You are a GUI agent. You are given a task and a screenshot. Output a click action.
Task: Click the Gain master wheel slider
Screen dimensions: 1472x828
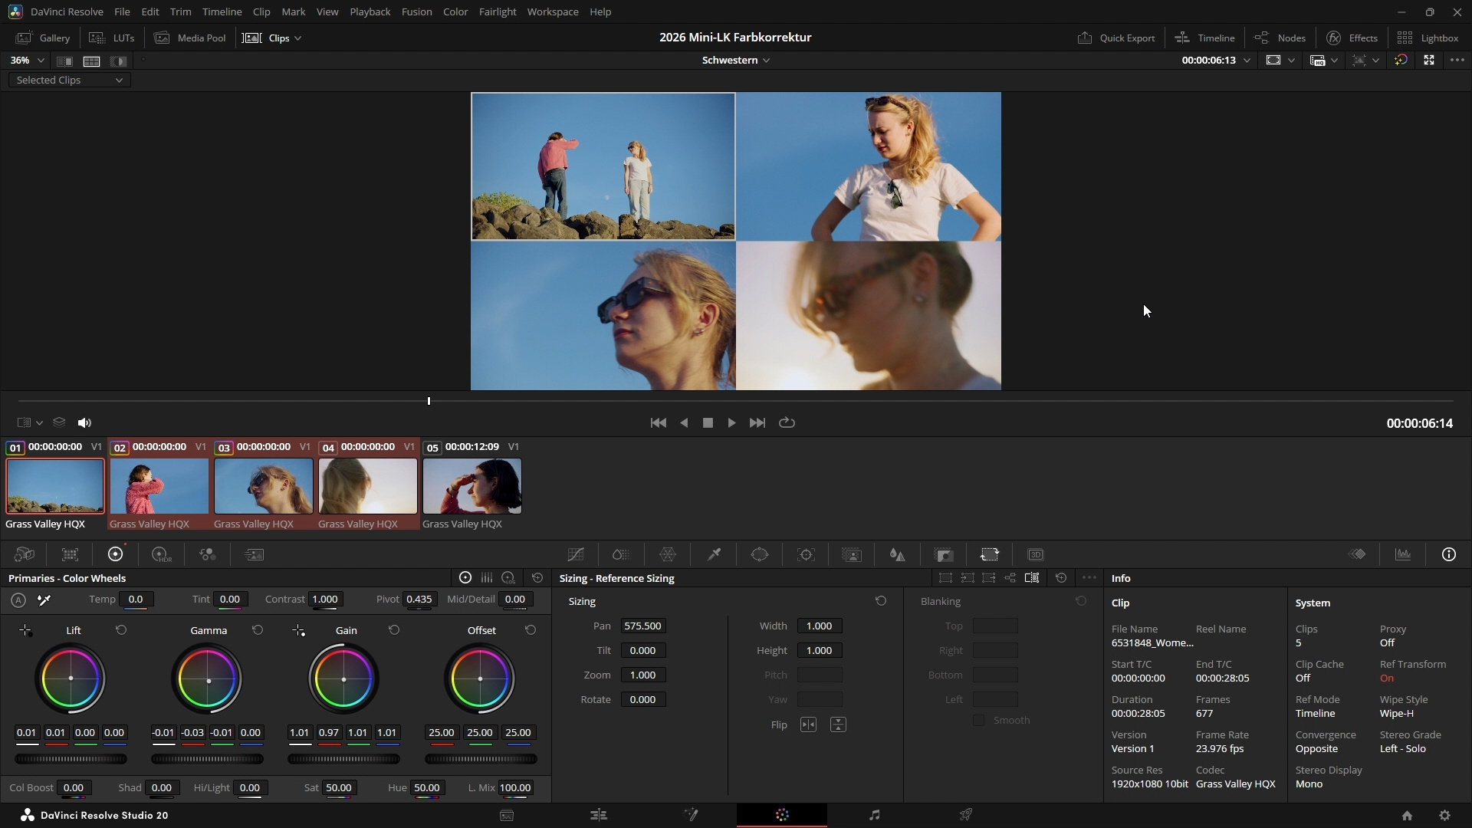point(343,759)
